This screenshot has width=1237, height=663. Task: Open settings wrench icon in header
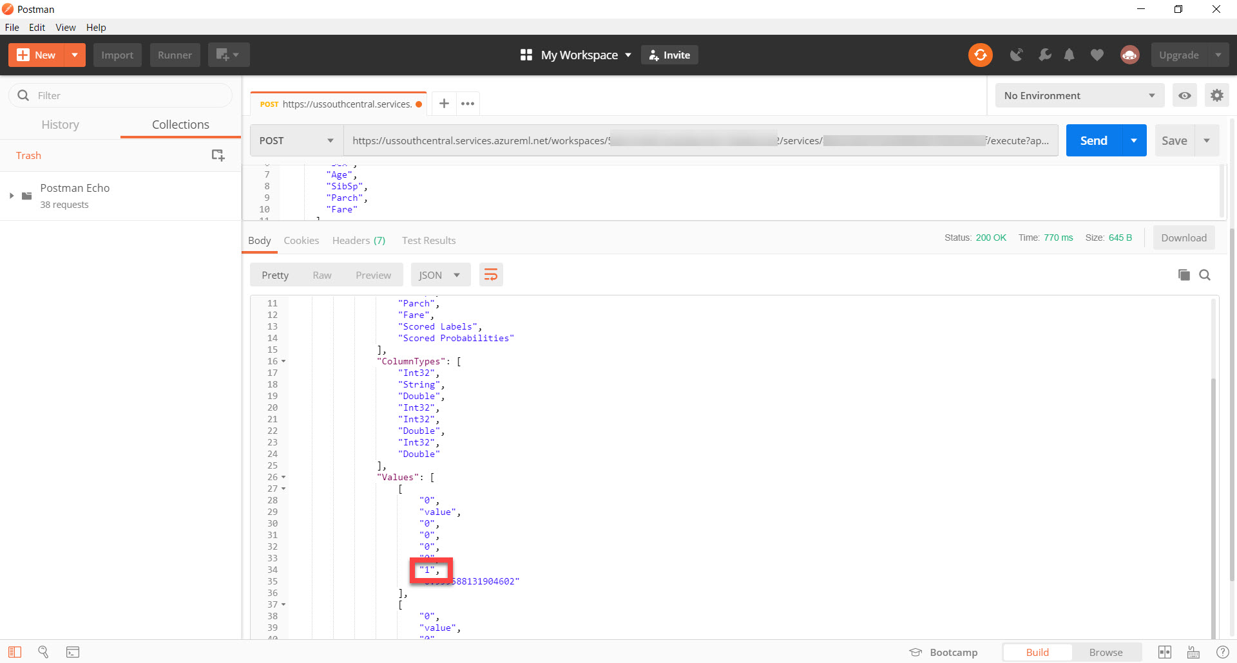pyautogui.click(x=1044, y=55)
